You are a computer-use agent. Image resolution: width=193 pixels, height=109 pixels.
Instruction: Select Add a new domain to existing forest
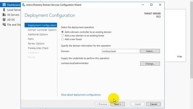tap(62, 36)
